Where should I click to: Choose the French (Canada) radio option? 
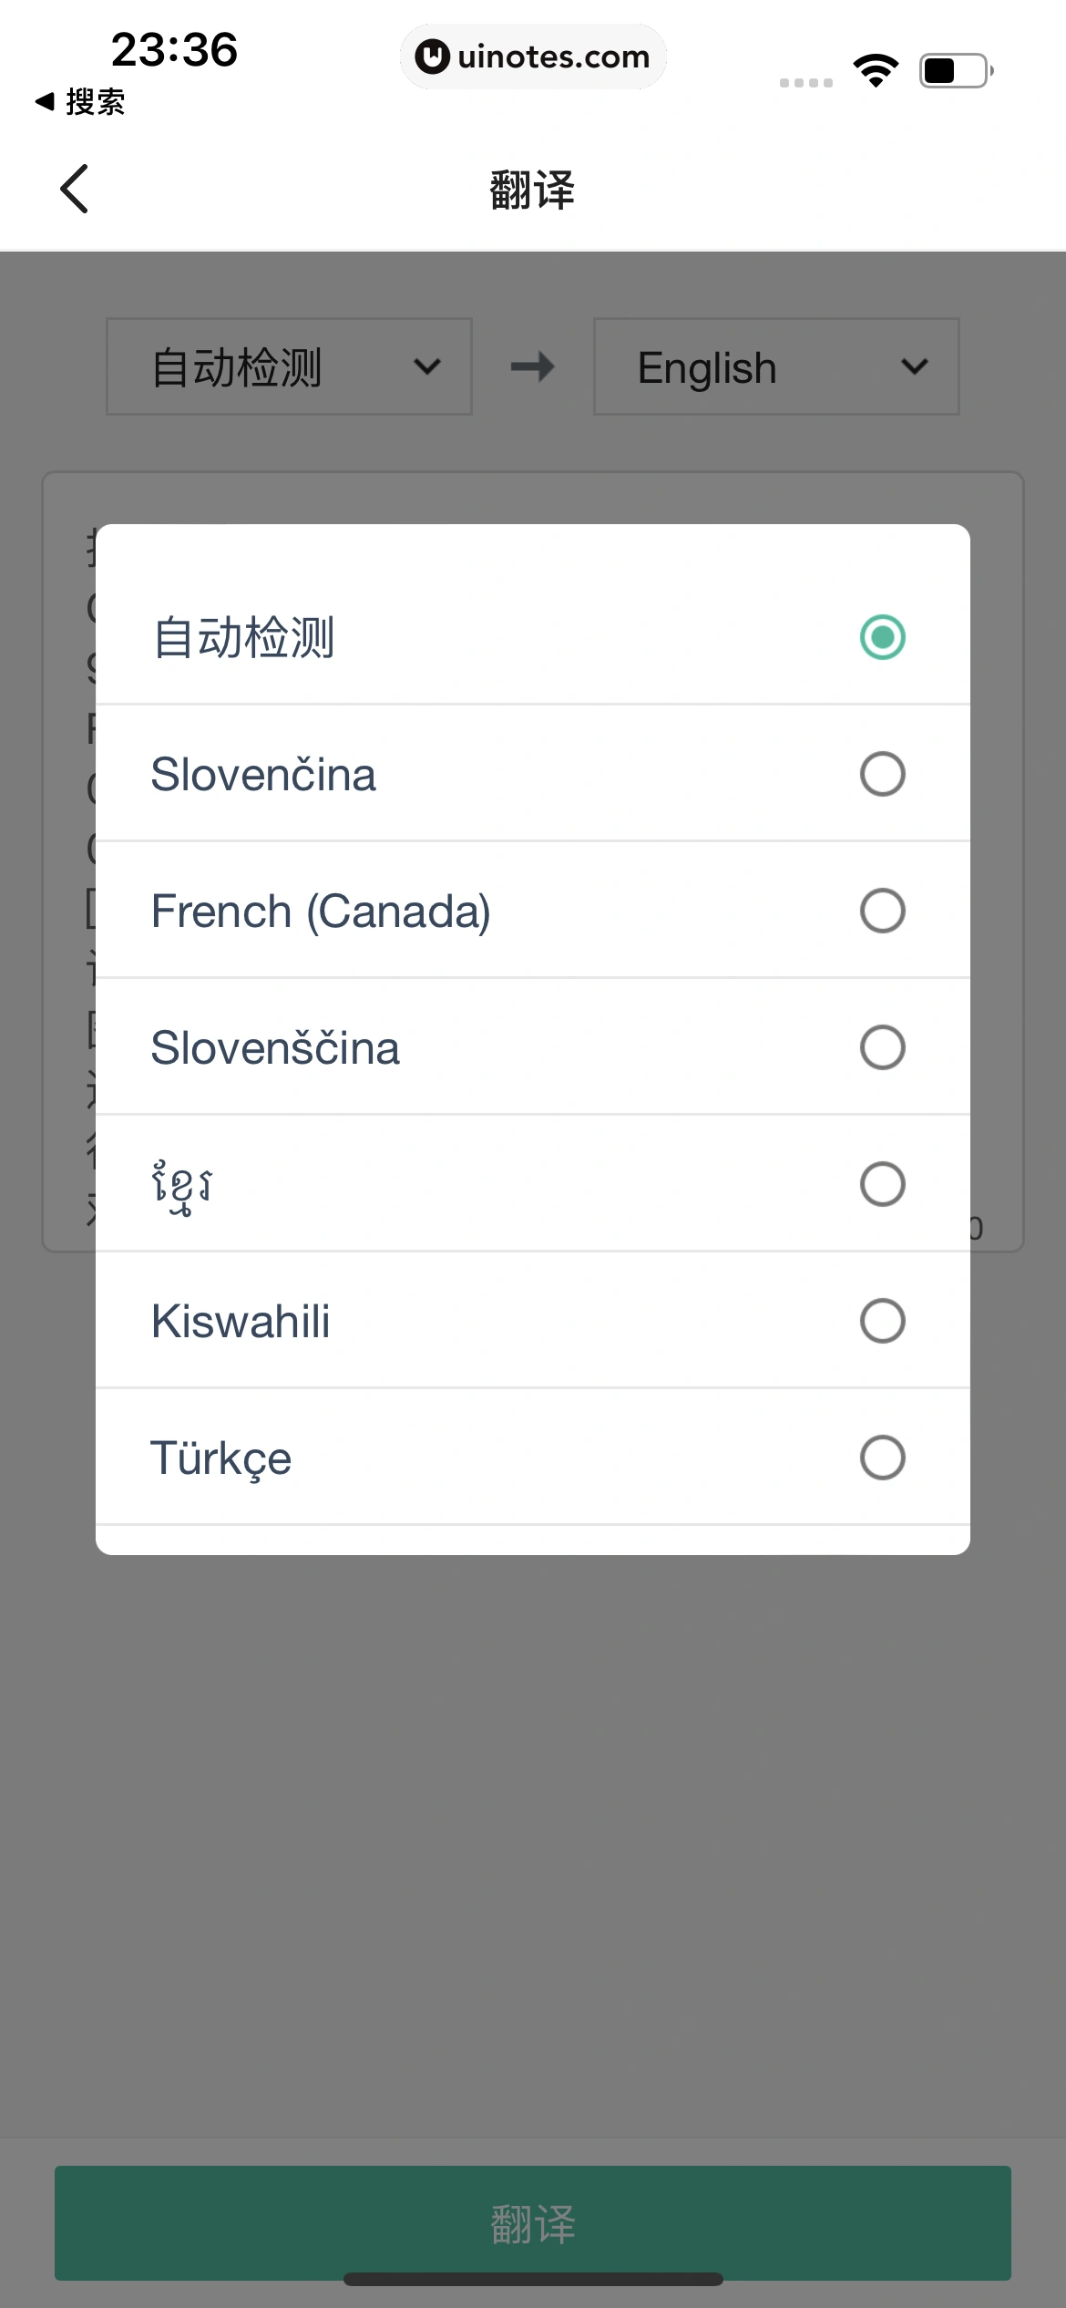pos(882,911)
